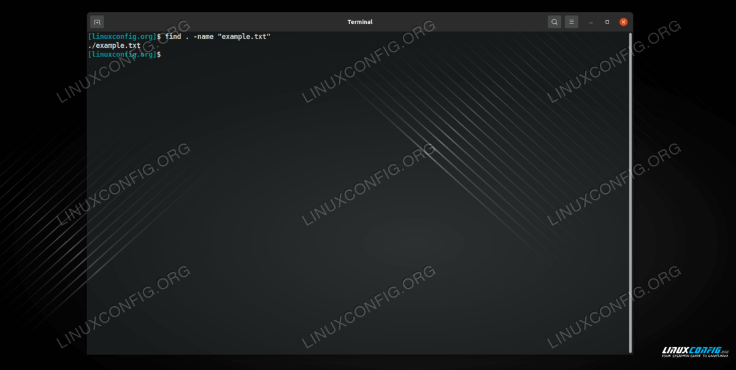
Task: Minimize the Terminal window
Action: (x=592, y=22)
